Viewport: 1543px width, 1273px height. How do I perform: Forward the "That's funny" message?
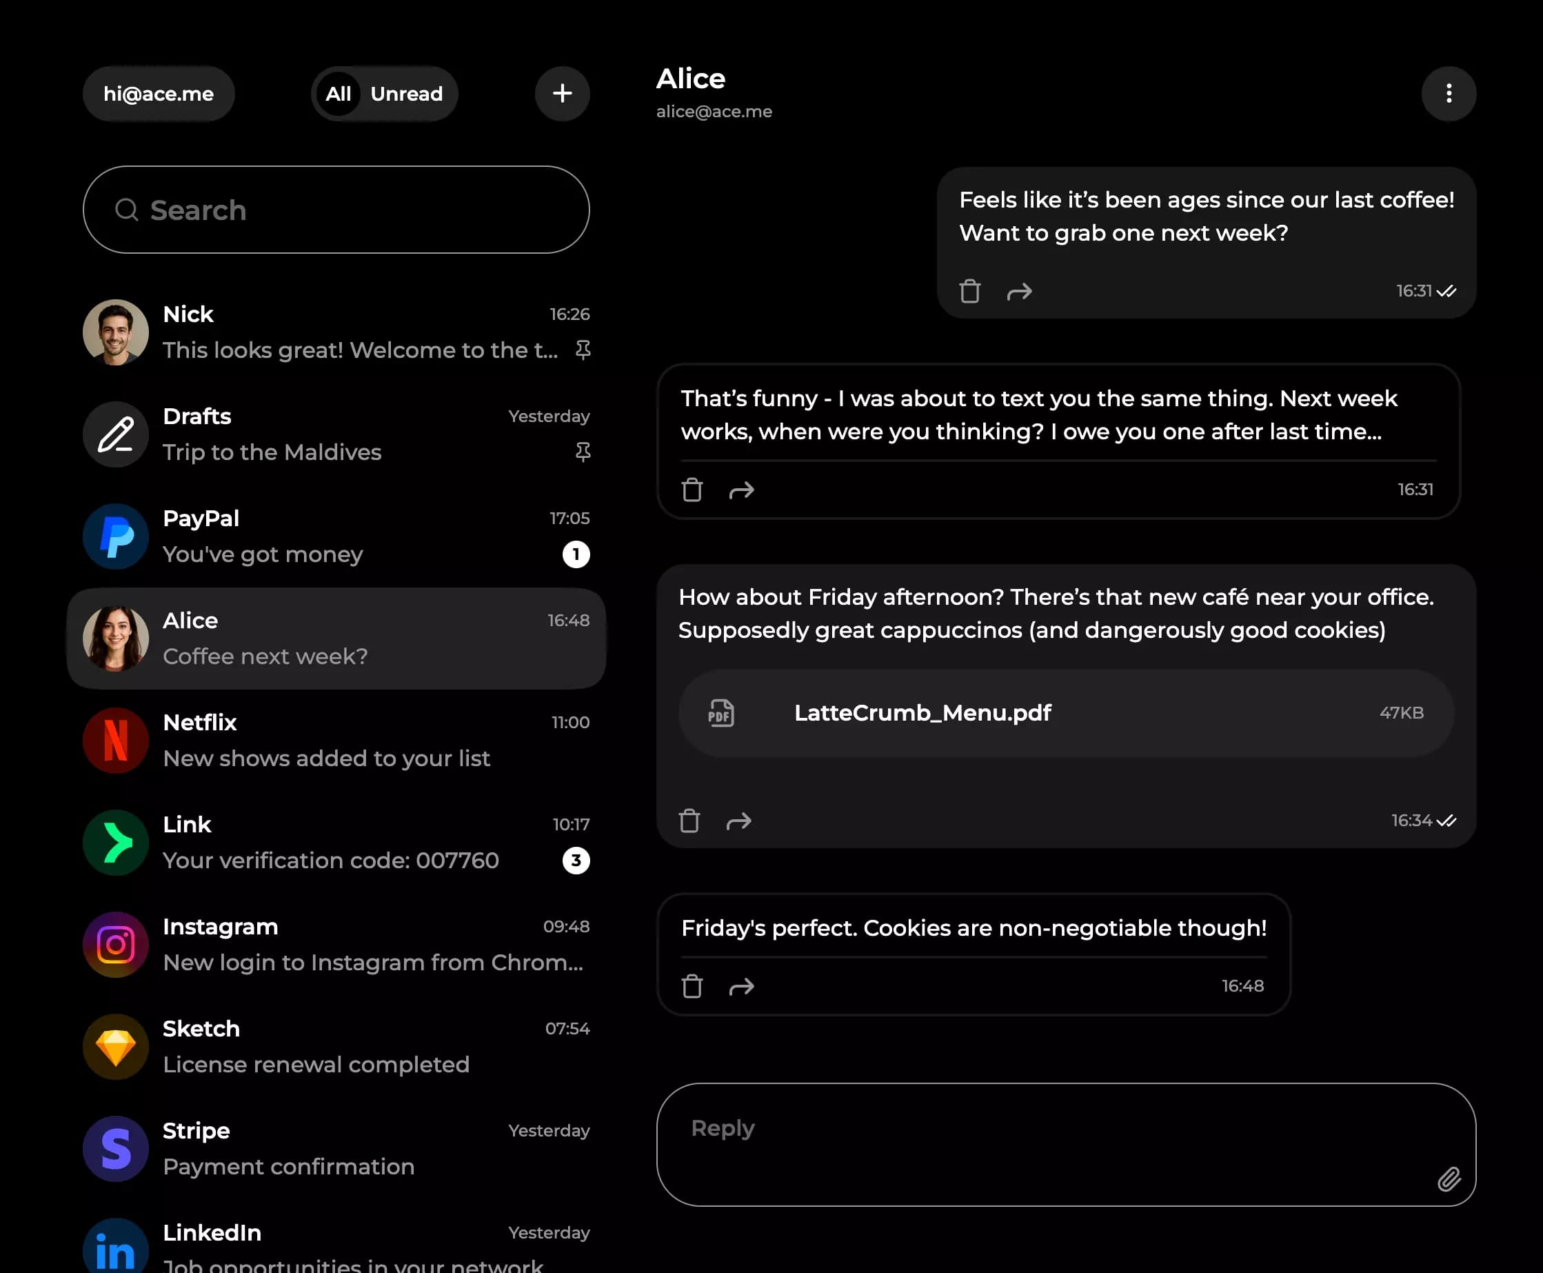pyautogui.click(x=742, y=490)
